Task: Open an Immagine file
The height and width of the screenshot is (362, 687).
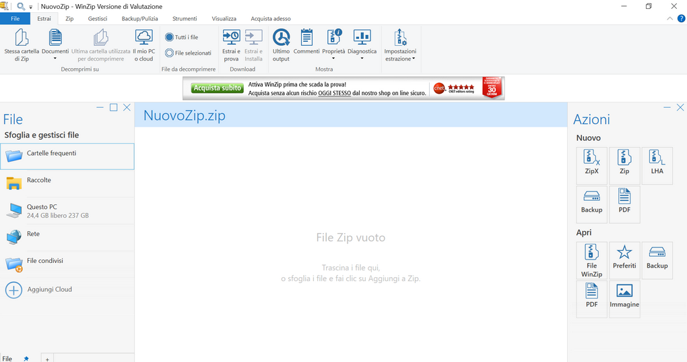Action: (x=624, y=299)
